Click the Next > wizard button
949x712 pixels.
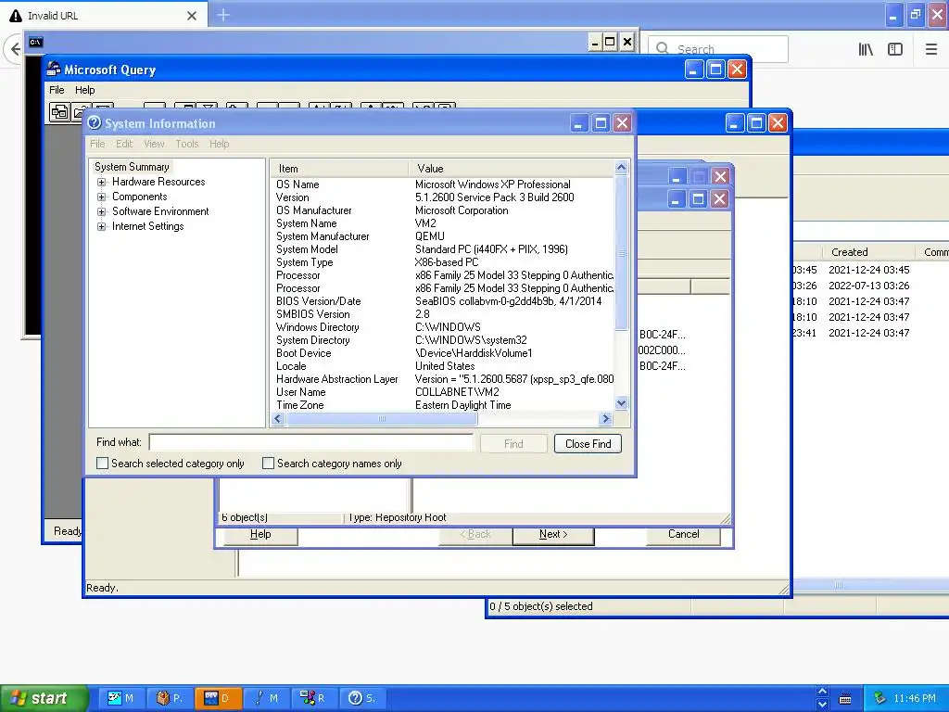click(x=553, y=535)
